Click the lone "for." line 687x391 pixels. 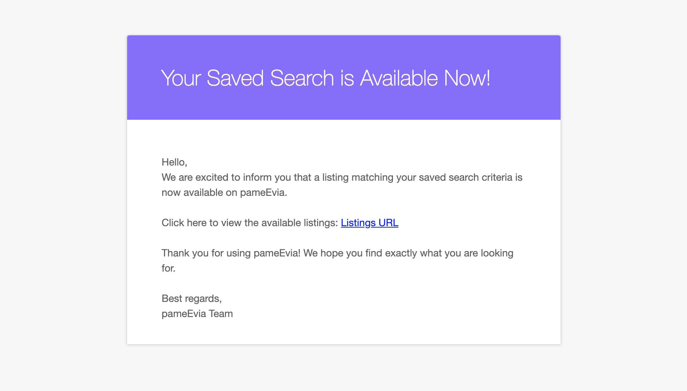point(168,268)
